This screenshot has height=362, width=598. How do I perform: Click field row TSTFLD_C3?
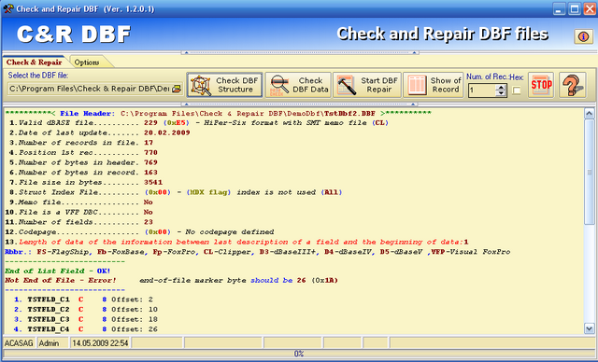coord(85,319)
